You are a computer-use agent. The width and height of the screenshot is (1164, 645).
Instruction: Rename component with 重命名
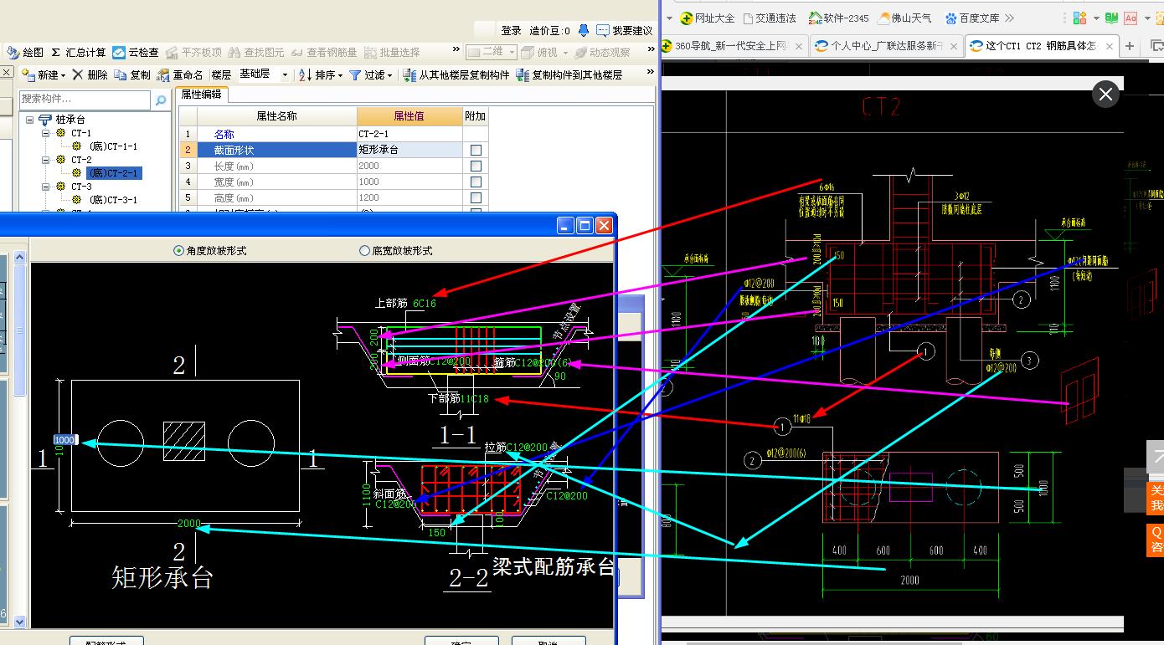[x=180, y=74]
